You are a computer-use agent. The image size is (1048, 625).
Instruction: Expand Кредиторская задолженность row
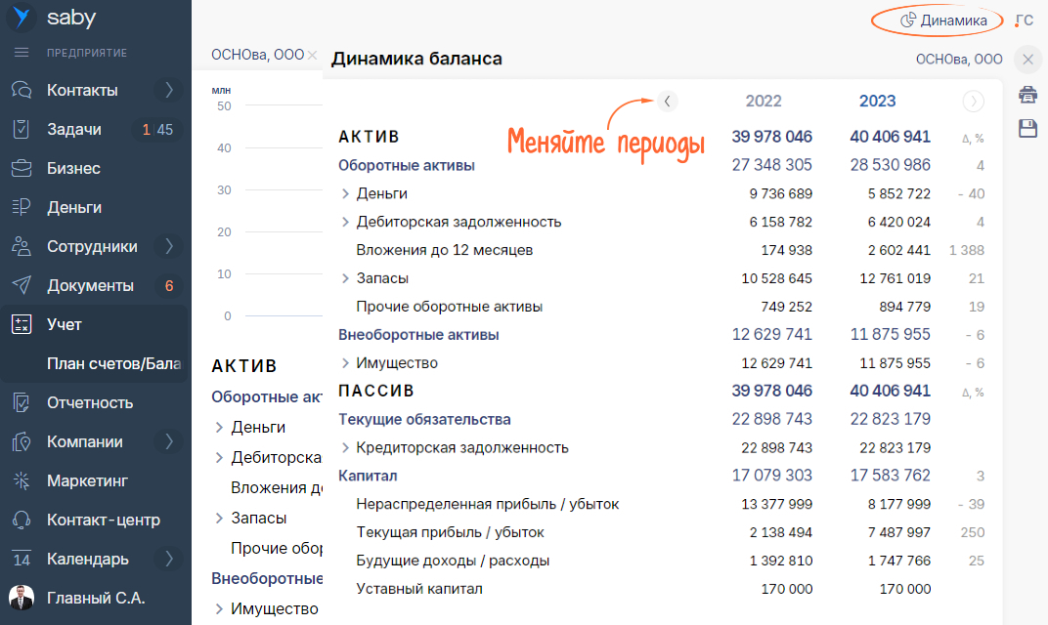tap(345, 447)
